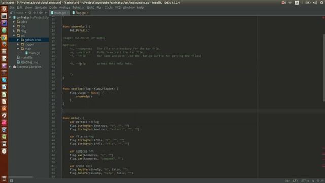
Task: Select the github.com folder row
Action: (28, 40)
